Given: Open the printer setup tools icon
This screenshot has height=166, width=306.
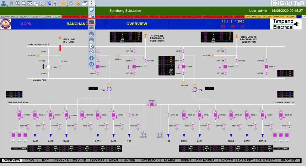Looking at the screenshot, I should pyautogui.click(x=92, y=34).
